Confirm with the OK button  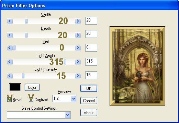coord(89,88)
